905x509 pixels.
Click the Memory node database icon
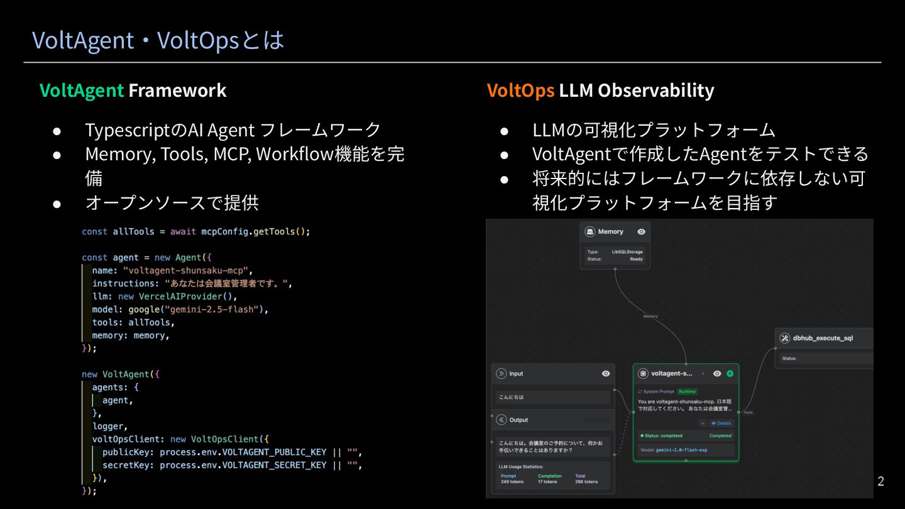point(590,232)
